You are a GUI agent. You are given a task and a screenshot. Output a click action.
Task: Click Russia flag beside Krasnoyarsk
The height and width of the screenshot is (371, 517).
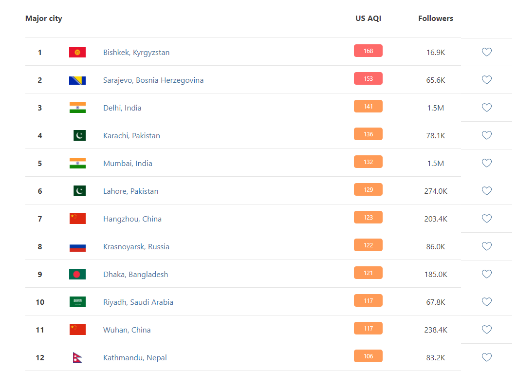click(x=77, y=246)
